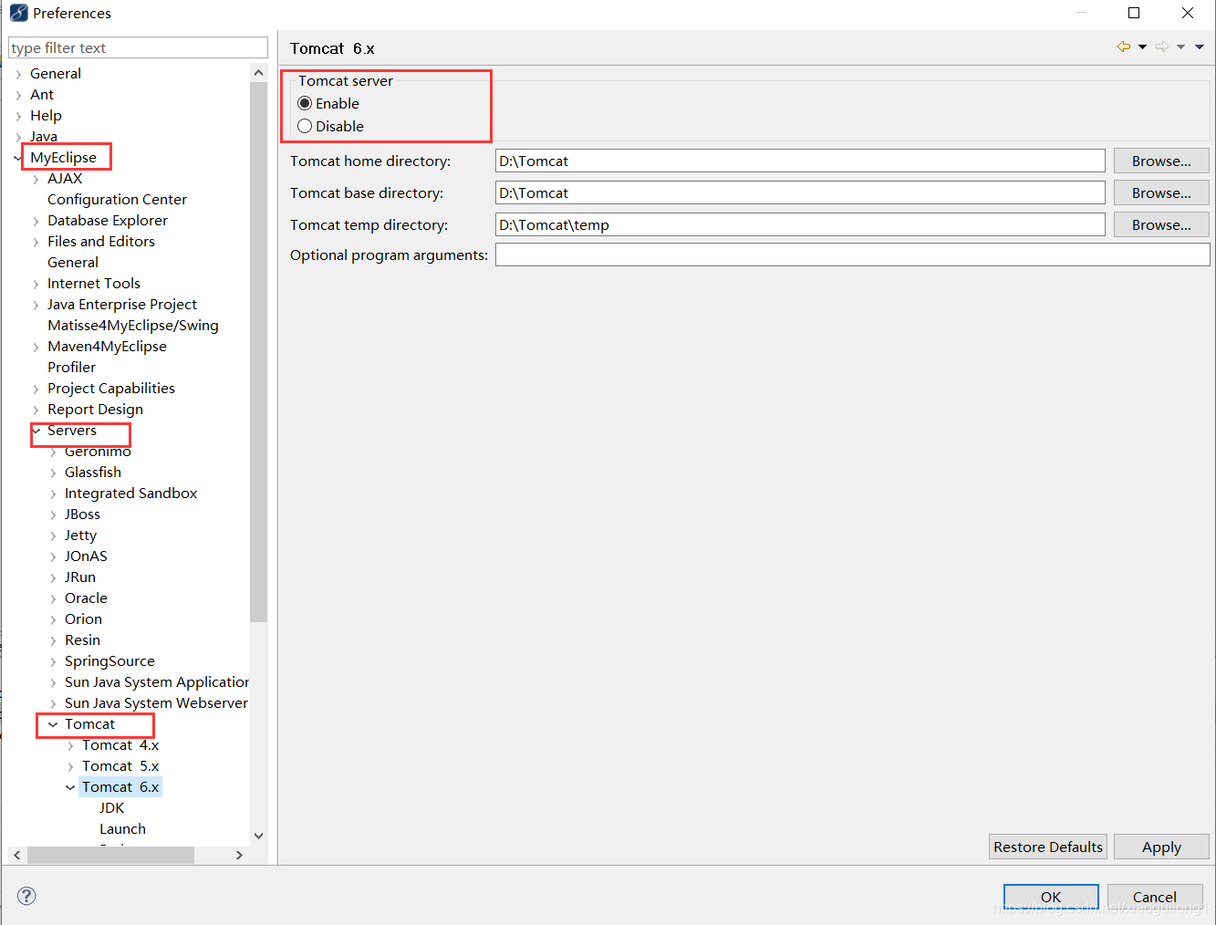Image resolution: width=1216 pixels, height=925 pixels.
Task: Select Maven4MyEclipse tree item
Action: click(x=107, y=346)
